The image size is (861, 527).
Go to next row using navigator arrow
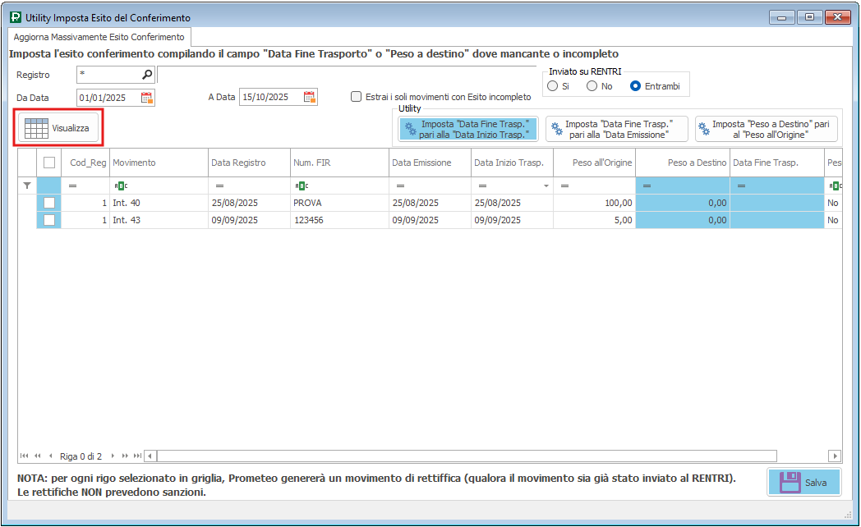(x=113, y=456)
